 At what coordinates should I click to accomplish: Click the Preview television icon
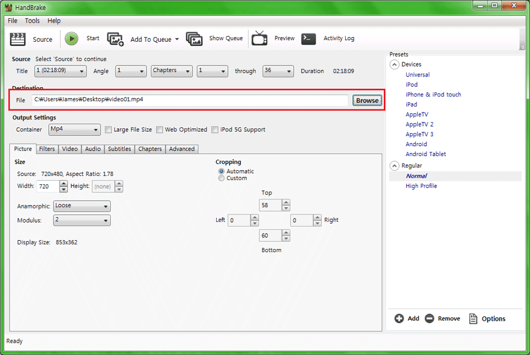[x=259, y=38]
